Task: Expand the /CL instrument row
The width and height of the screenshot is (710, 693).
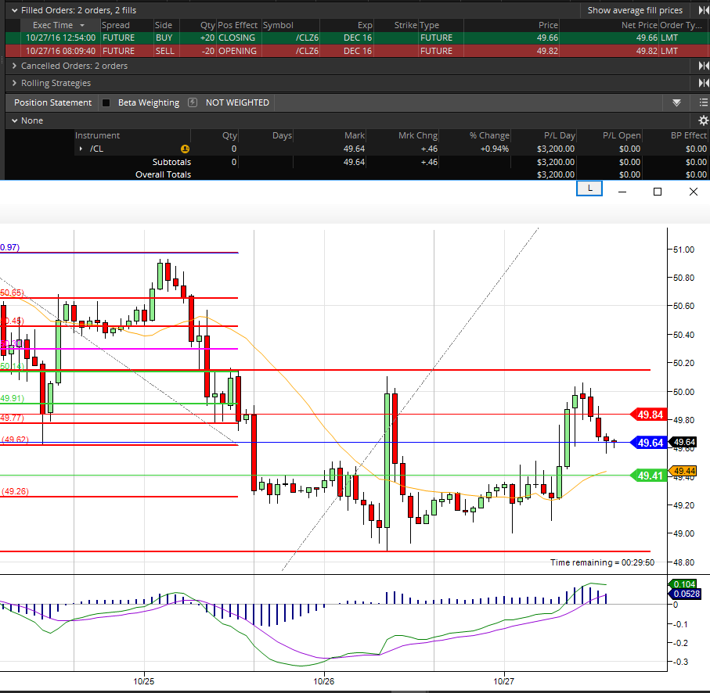Action: [x=81, y=149]
